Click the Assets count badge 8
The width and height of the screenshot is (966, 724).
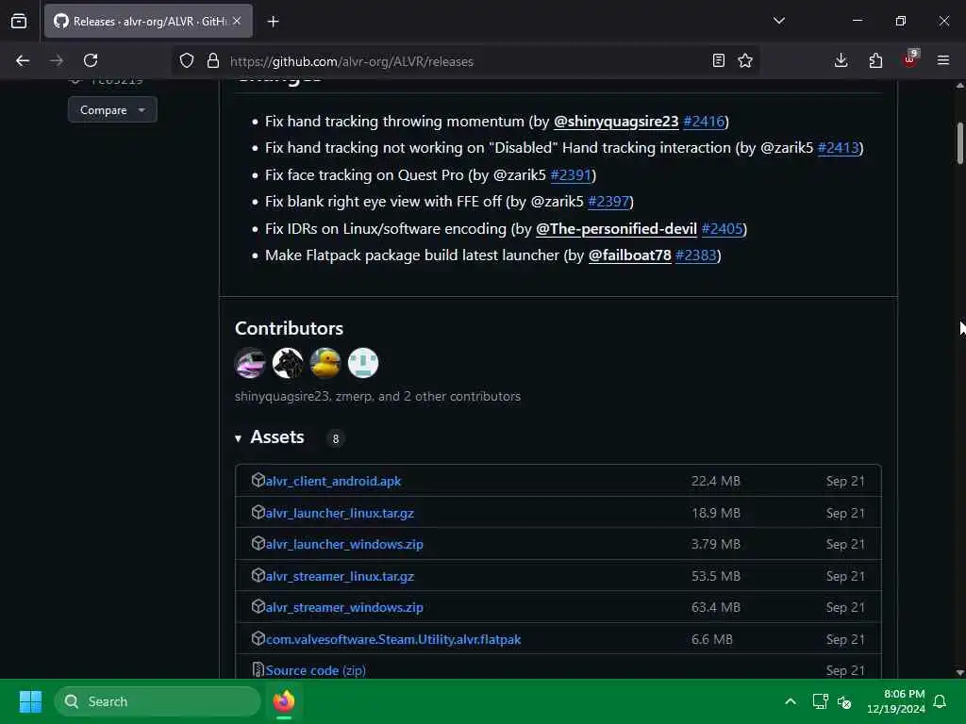[x=336, y=438]
